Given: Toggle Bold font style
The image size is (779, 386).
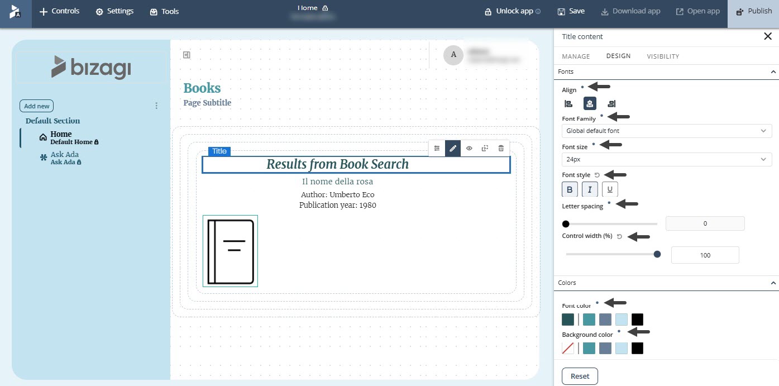Looking at the screenshot, I should 570,189.
